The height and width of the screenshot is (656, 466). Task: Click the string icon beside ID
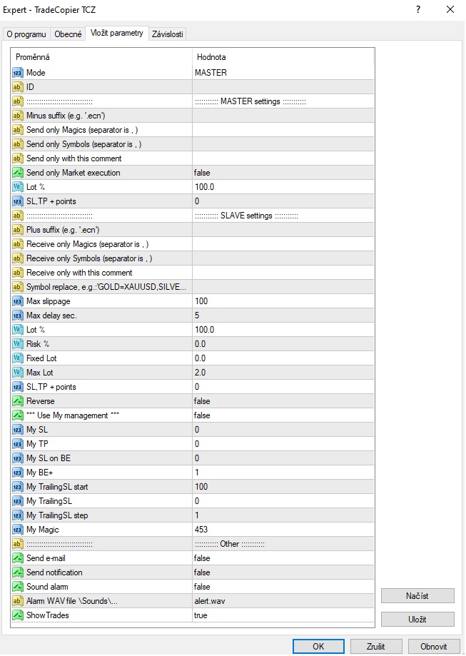pos(18,87)
